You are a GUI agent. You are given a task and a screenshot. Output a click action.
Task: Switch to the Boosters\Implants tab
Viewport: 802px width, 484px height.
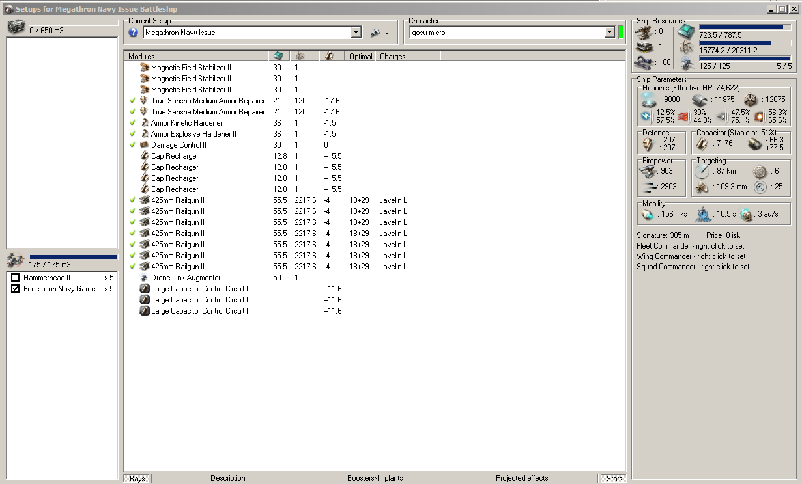375,478
